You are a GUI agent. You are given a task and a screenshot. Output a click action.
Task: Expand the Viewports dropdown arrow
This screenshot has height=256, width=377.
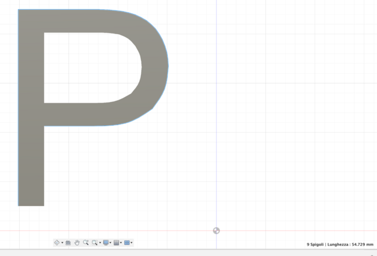click(x=132, y=243)
